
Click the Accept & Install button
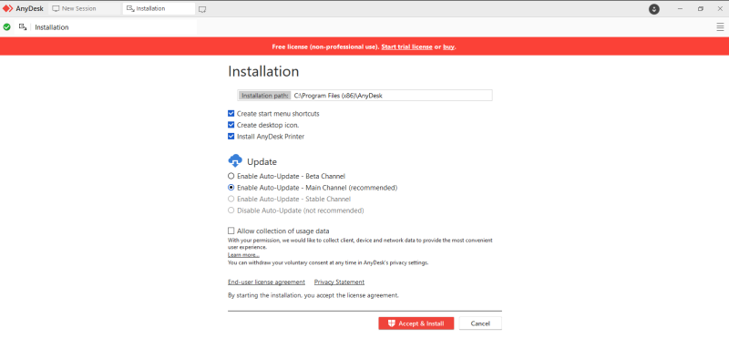(416, 323)
